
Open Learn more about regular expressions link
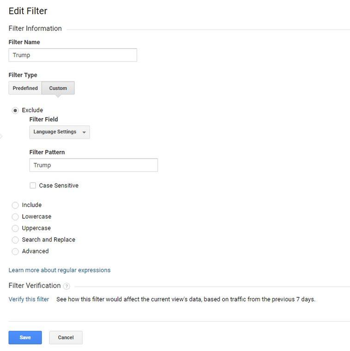pos(59,270)
